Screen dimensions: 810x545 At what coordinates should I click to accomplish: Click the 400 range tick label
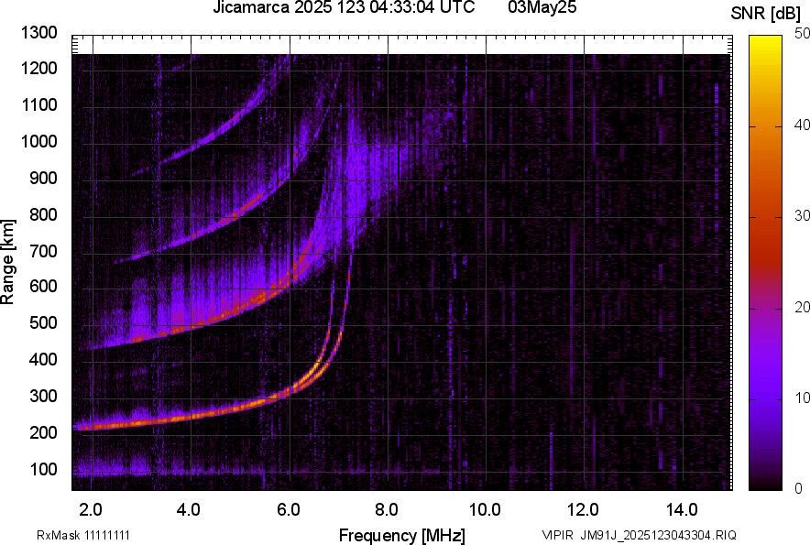(43, 359)
